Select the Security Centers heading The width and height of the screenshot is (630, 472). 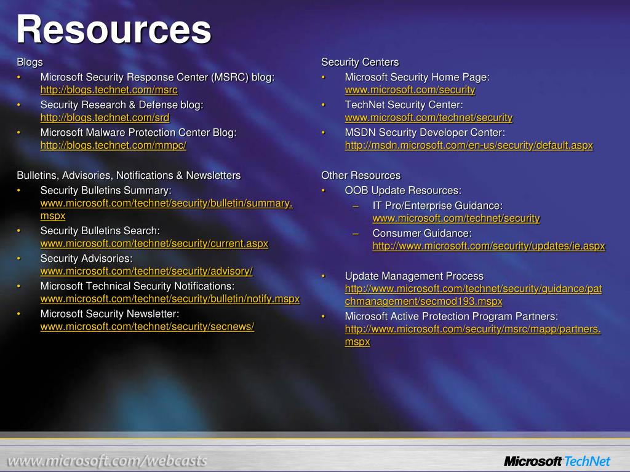click(x=360, y=62)
